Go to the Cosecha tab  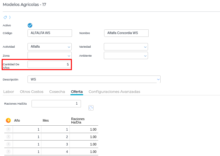click(57, 92)
